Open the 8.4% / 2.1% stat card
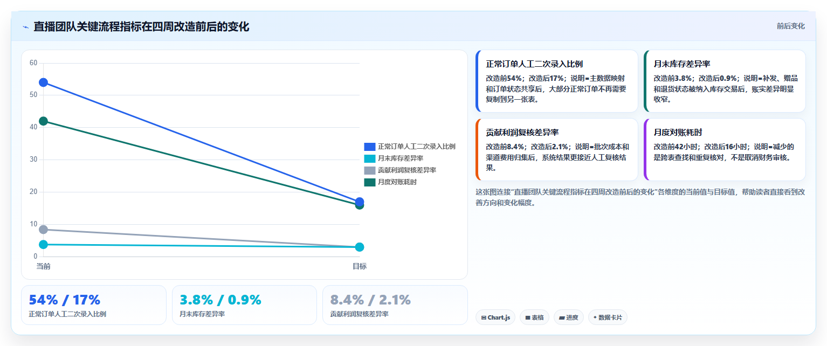The image size is (827, 346). coord(395,305)
